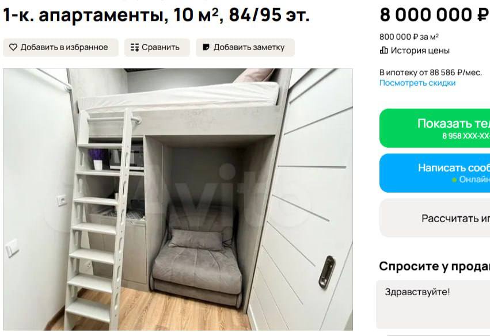This screenshot has height=336, width=490.
Task: Click blue Написать сообщение button
Action: tap(435, 173)
